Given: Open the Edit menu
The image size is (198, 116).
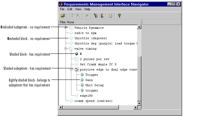Looking at the screenshot, I should click(x=70, y=9).
